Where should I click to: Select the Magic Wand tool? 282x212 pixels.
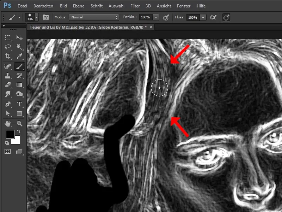[x=19, y=47]
